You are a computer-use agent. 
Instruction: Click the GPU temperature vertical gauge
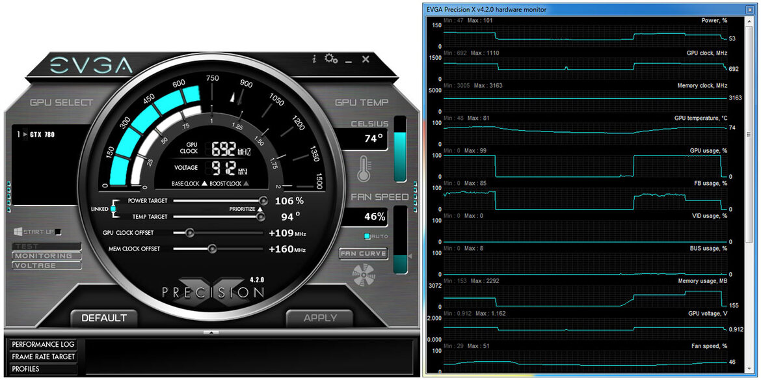(x=401, y=149)
